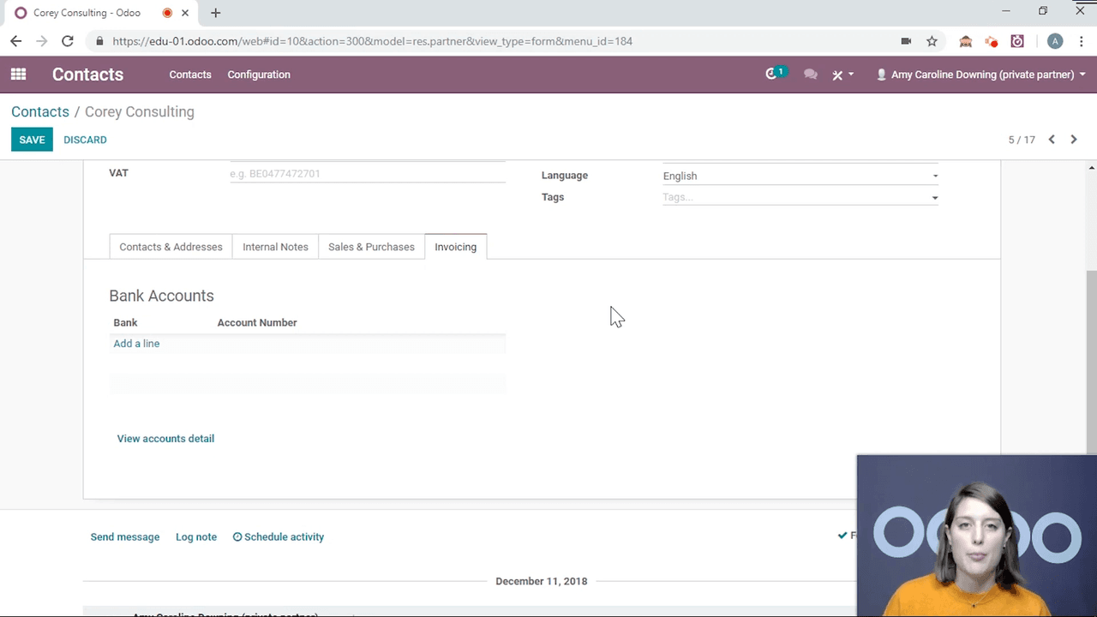1097x617 pixels.
Task: Click the Amy Caroline Downing avatar icon
Action: click(881, 75)
